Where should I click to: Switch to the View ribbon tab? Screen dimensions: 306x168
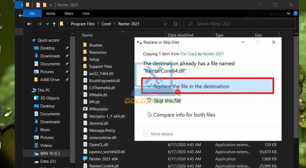coord(86,14)
